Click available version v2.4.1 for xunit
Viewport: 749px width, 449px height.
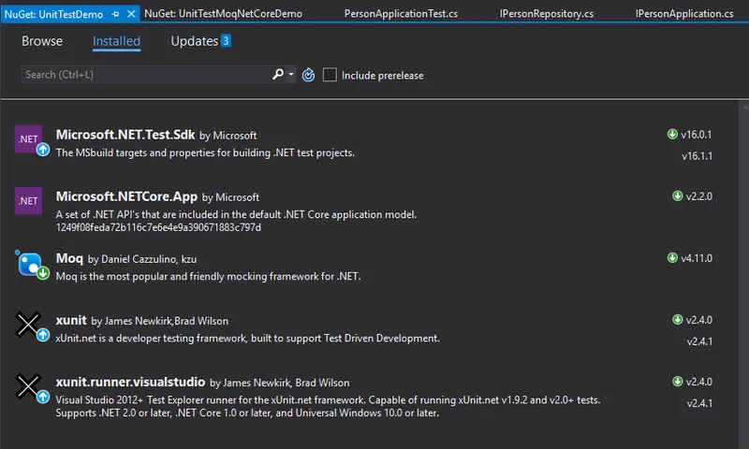pos(699,341)
